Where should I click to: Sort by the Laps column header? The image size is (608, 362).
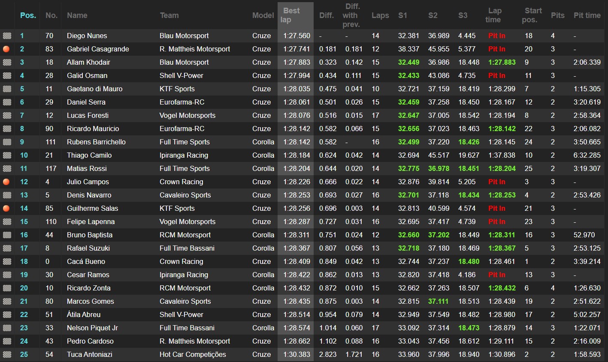pyautogui.click(x=380, y=15)
